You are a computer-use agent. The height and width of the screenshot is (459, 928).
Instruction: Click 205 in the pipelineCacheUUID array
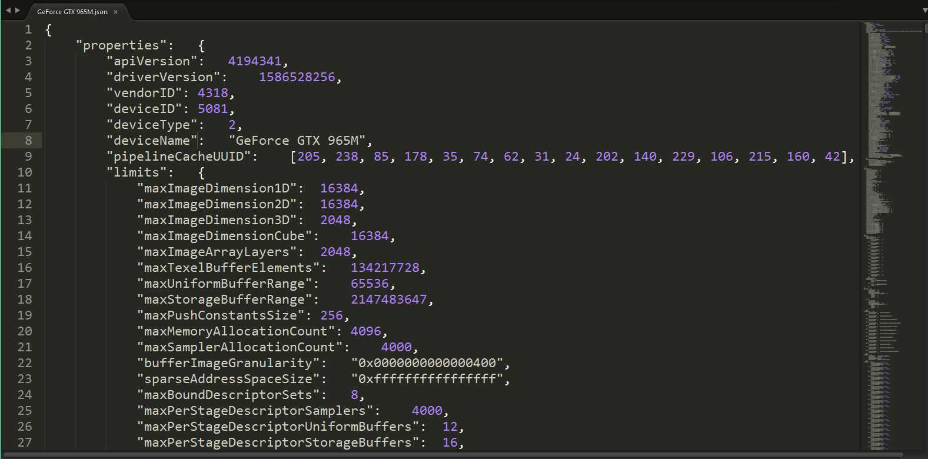tap(308, 157)
